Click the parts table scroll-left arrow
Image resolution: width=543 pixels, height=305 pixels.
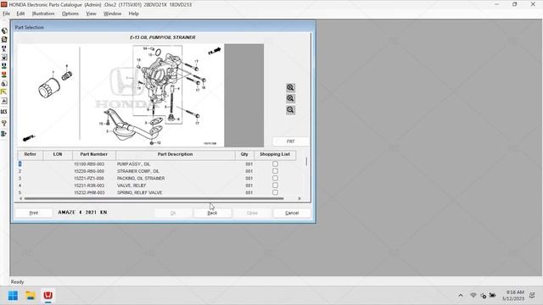(x=20, y=198)
